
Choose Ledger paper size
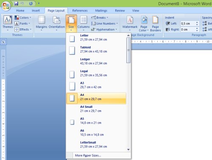pyautogui.click(x=96, y=62)
